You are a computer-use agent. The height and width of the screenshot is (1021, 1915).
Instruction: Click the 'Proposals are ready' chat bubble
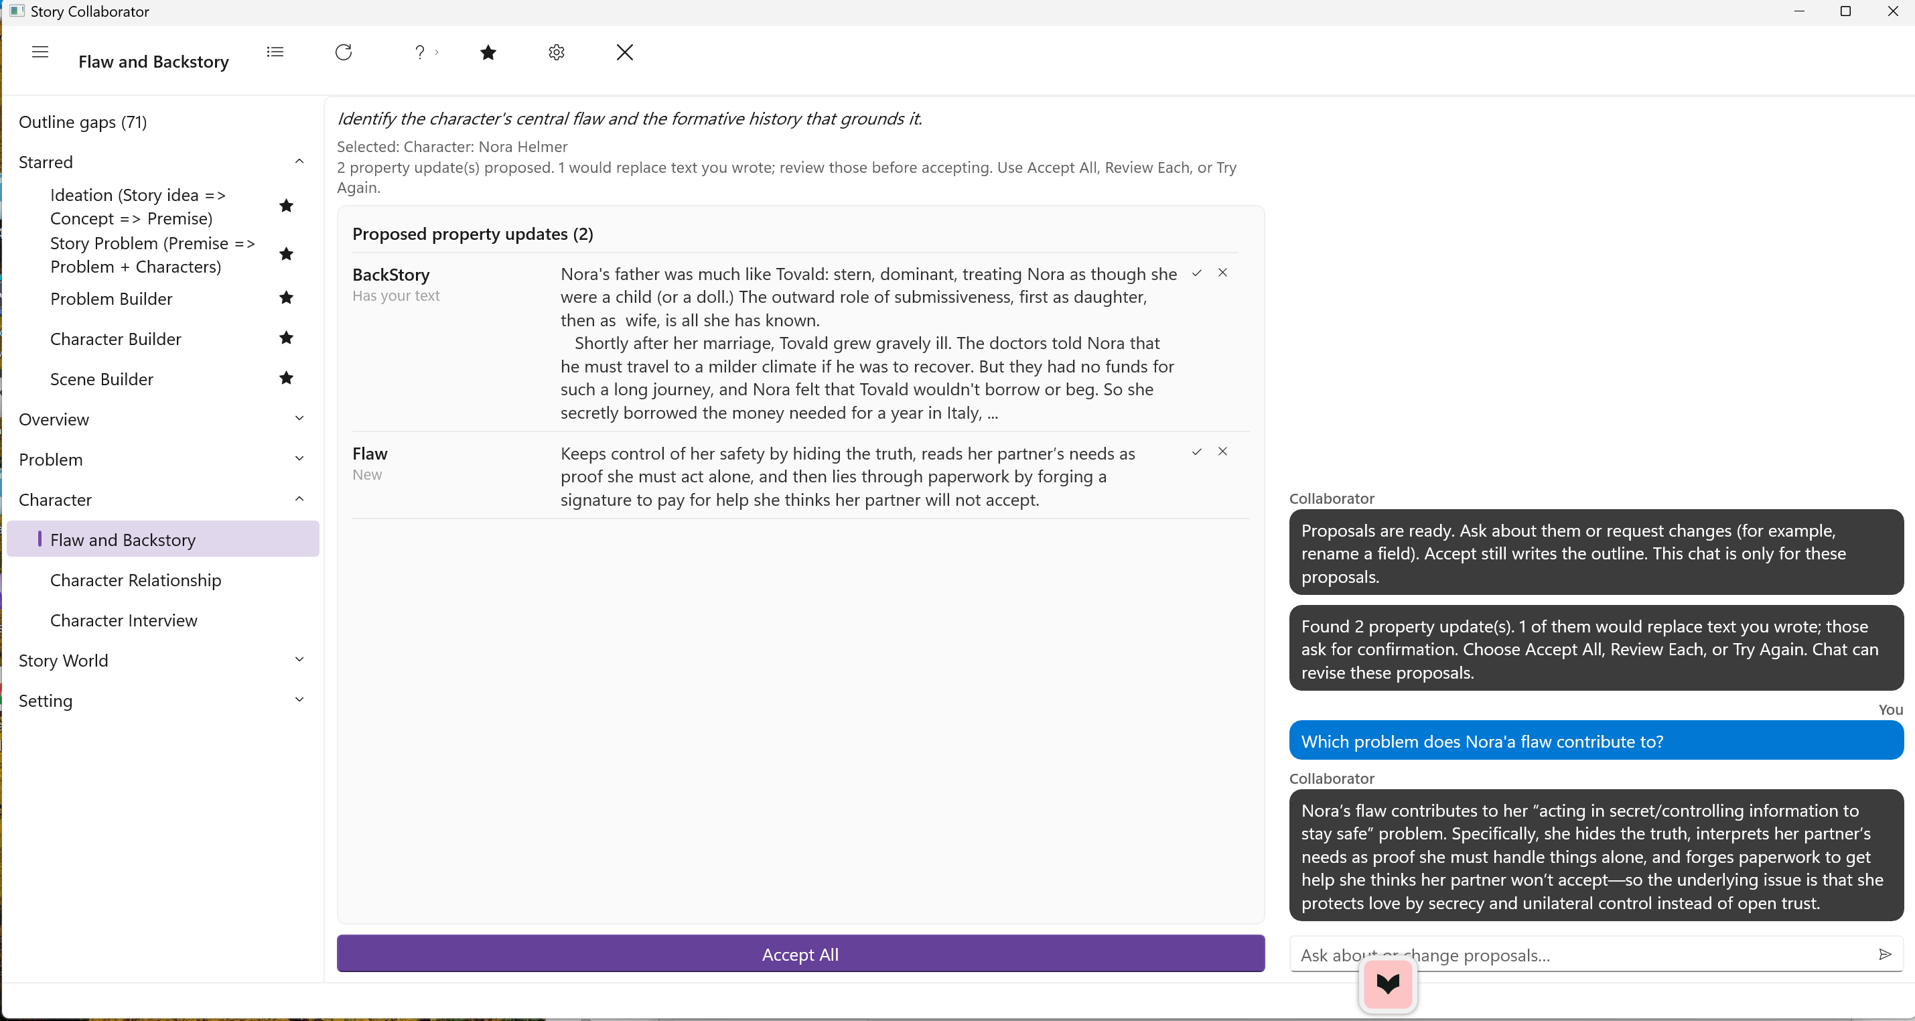point(1596,553)
